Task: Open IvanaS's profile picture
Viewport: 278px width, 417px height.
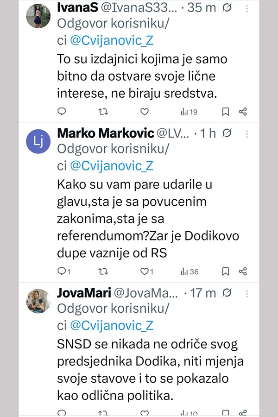Action: click(x=38, y=16)
